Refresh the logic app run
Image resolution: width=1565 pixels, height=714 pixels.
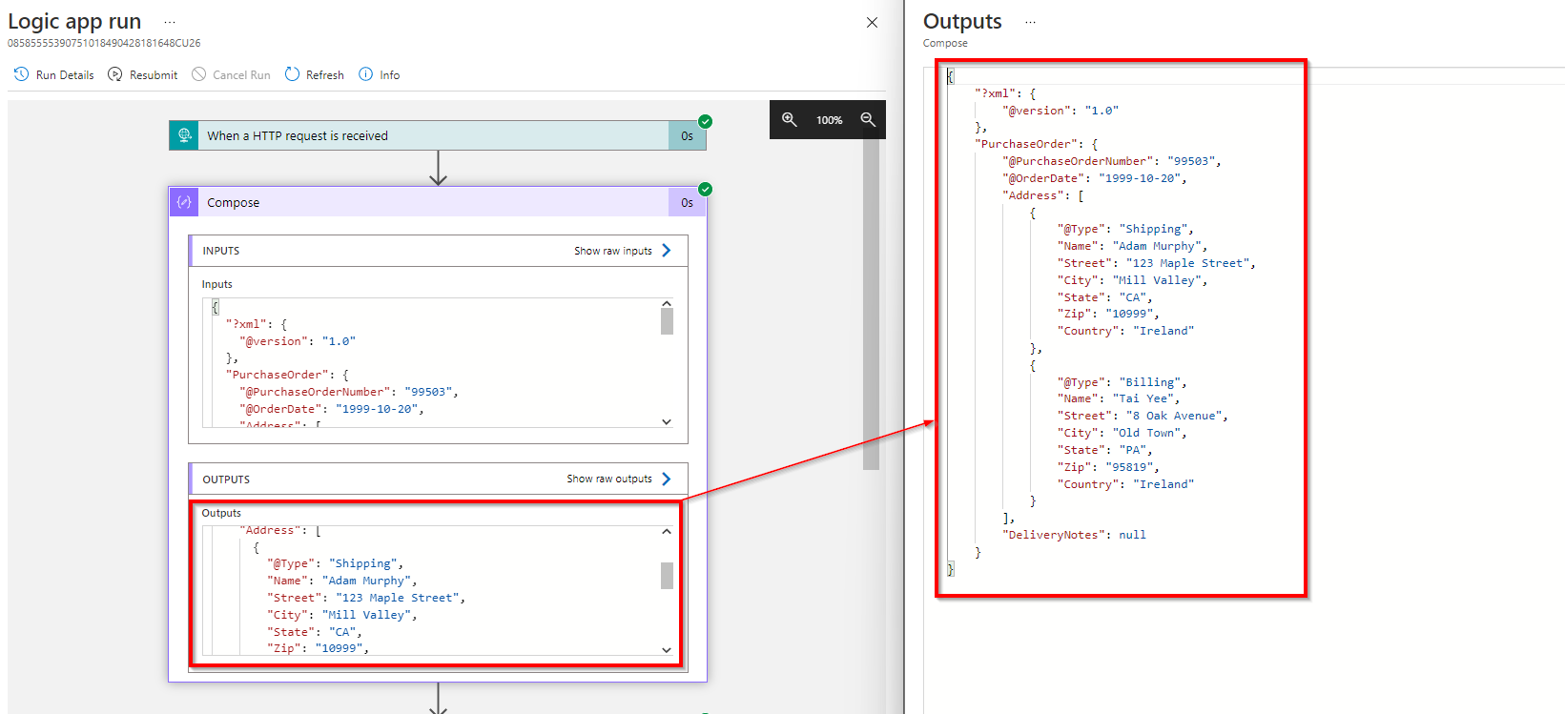click(x=314, y=74)
